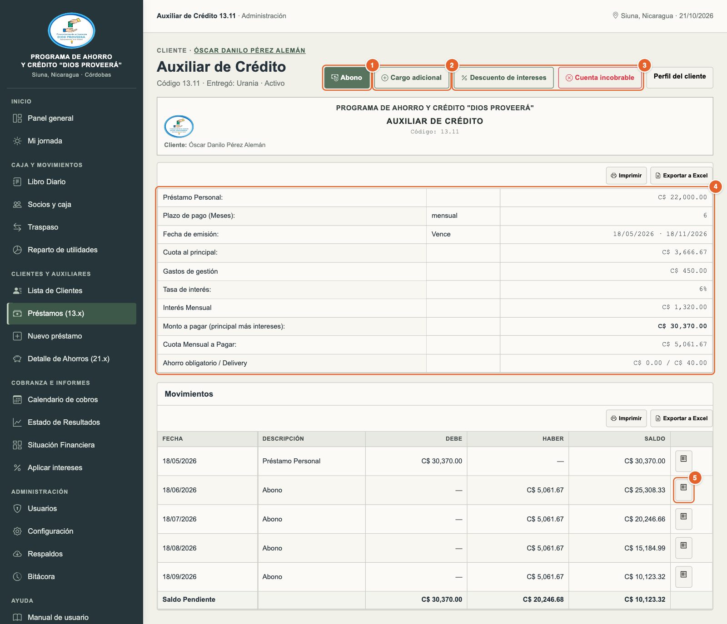The image size is (727, 624).
Task: Click the Libro Diario book icon
Action: [x=17, y=182]
